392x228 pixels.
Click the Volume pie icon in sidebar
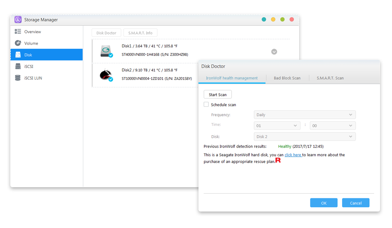point(18,43)
